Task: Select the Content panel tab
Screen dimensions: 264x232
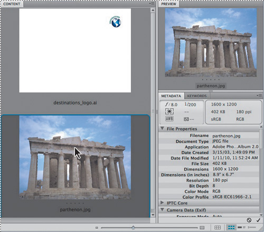Action: (x=12, y=4)
